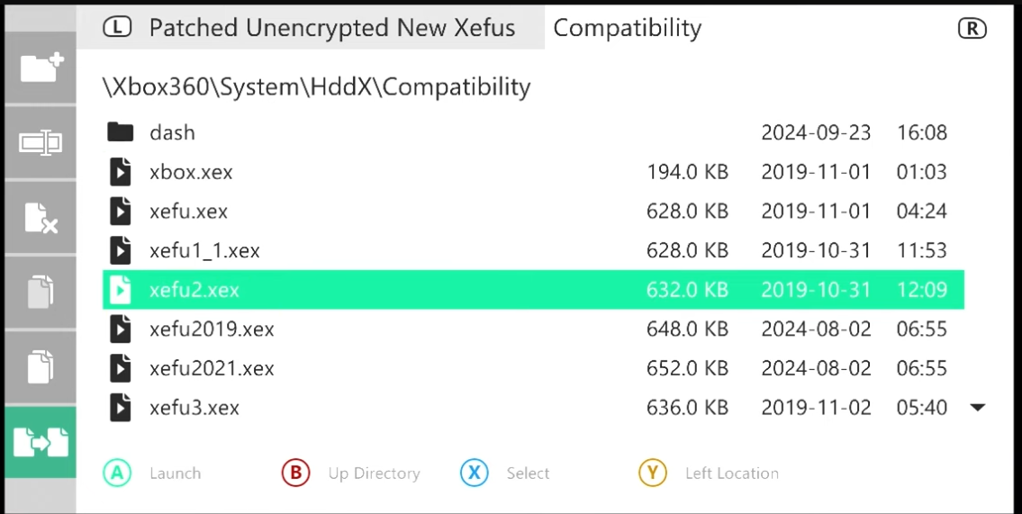Switch to the Compatibility tab
The image size is (1022, 514).
pyautogui.click(x=627, y=27)
